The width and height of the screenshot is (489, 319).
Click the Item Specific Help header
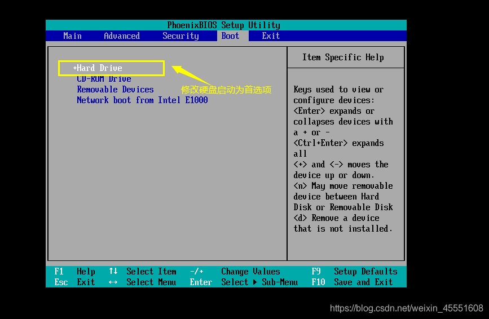click(x=343, y=57)
